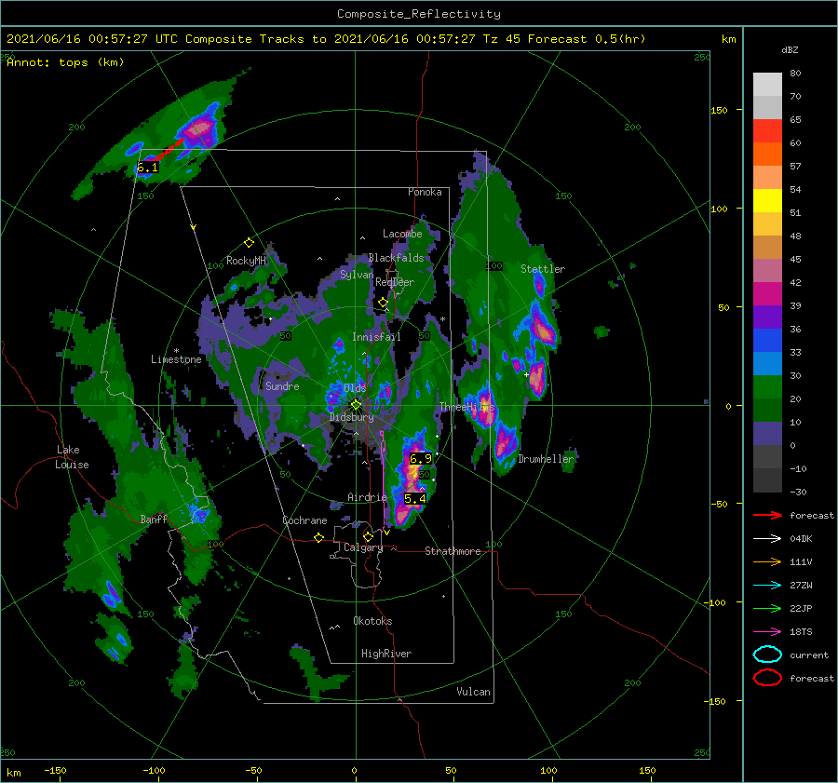The height and width of the screenshot is (783, 838).
Task: Click the Innisfail city label
Action: (376, 337)
